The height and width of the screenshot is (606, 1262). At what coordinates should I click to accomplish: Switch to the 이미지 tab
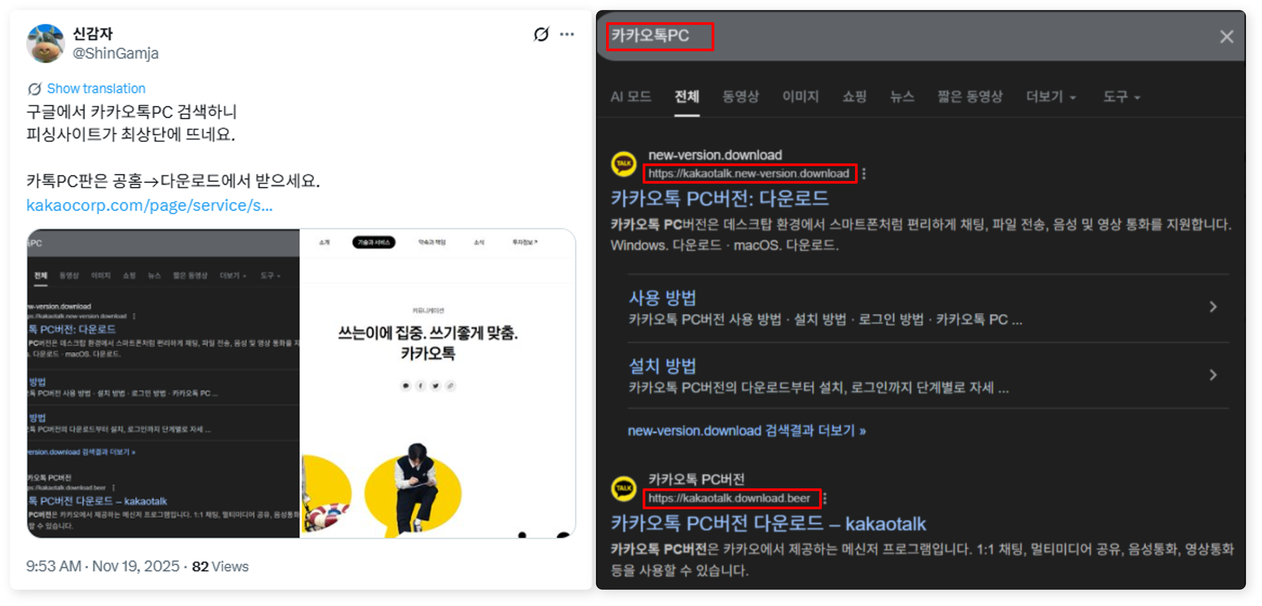(x=801, y=96)
